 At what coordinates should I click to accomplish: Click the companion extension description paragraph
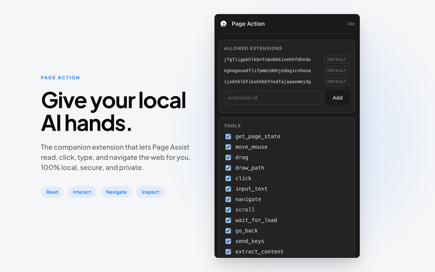116,157
